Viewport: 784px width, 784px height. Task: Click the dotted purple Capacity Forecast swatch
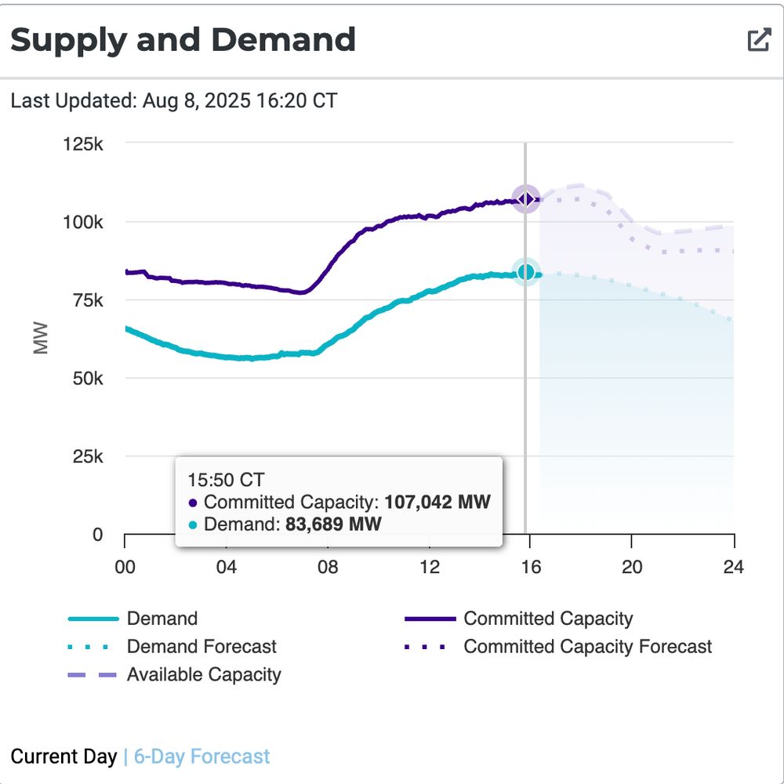coord(425,647)
